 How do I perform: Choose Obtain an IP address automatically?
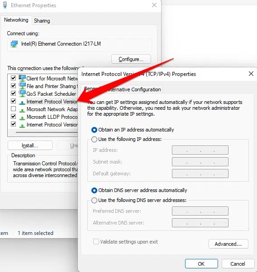pyautogui.click(x=94, y=130)
